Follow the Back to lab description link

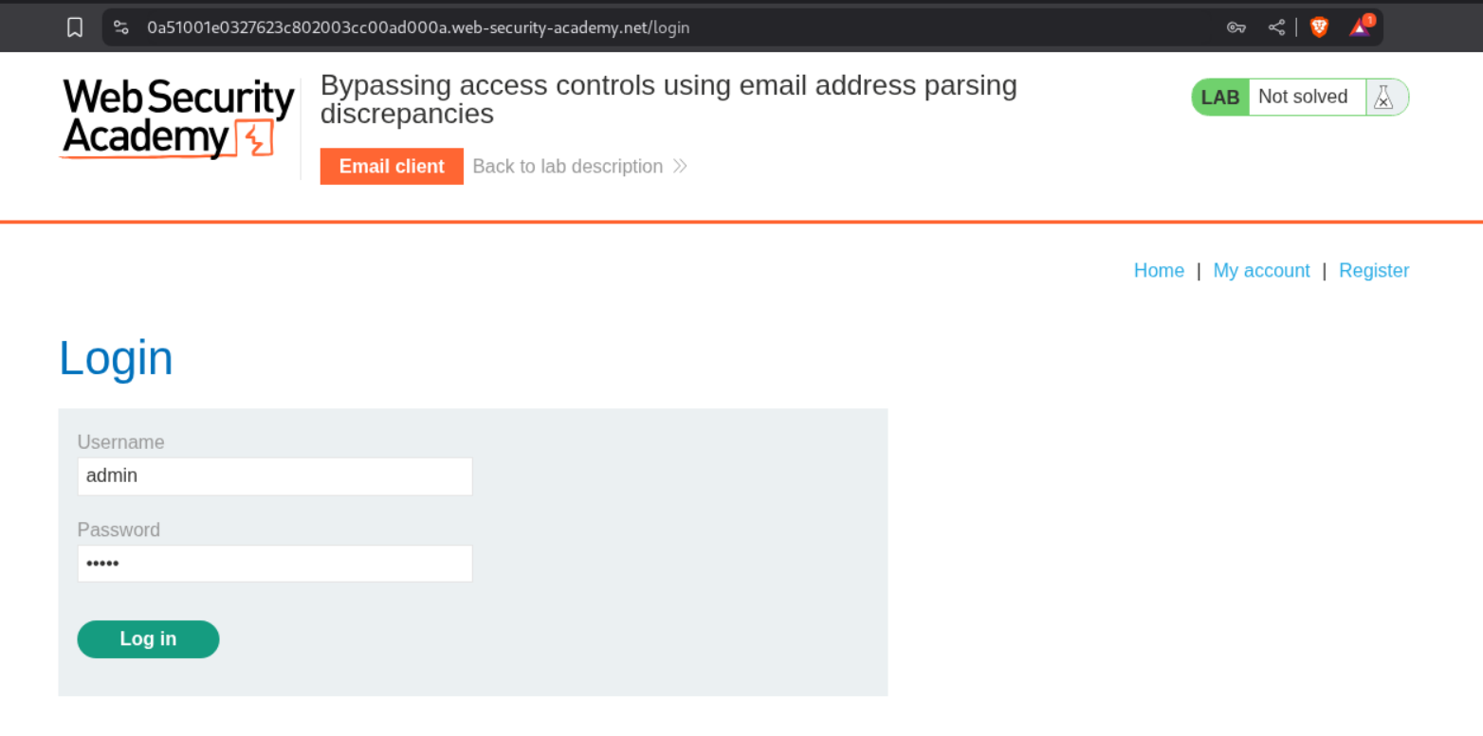567,167
